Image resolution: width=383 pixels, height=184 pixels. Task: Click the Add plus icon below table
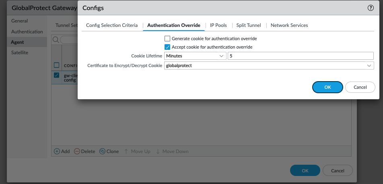point(57,151)
